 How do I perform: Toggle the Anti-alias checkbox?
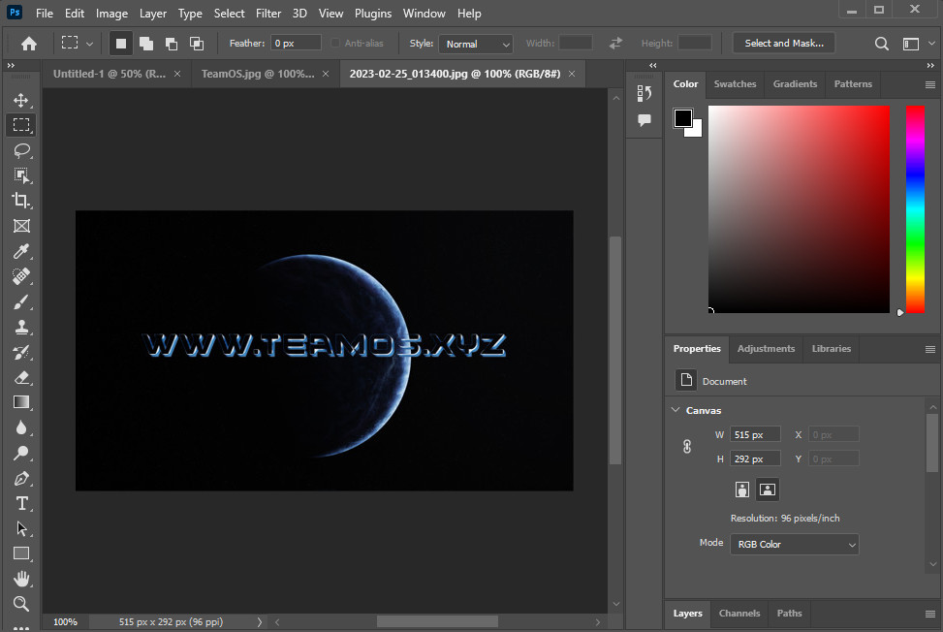click(335, 43)
